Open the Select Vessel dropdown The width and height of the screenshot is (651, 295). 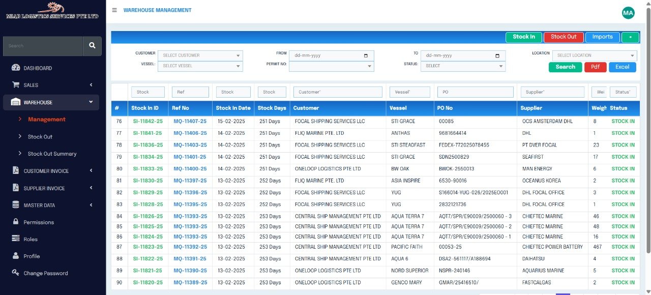(x=200, y=66)
